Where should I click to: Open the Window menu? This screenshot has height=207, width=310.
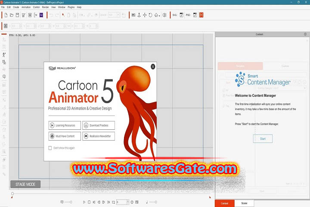(x=62, y=7)
